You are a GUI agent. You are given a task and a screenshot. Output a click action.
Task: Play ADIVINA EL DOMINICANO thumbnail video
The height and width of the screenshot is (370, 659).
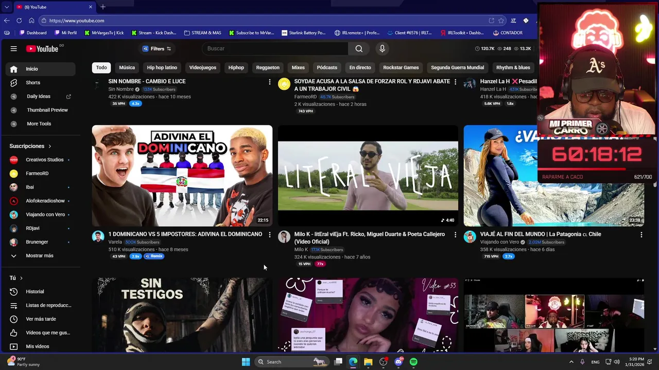click(x=182, y=176)
